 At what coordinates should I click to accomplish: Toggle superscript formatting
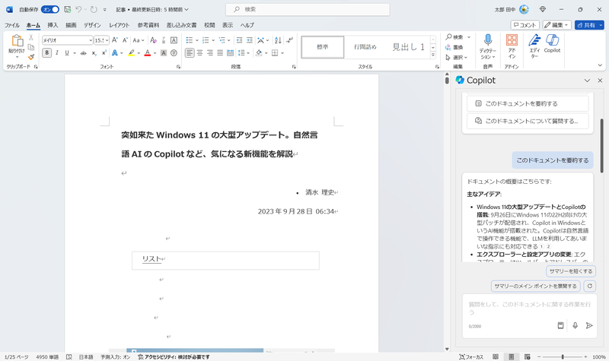(x=104, y=52)
